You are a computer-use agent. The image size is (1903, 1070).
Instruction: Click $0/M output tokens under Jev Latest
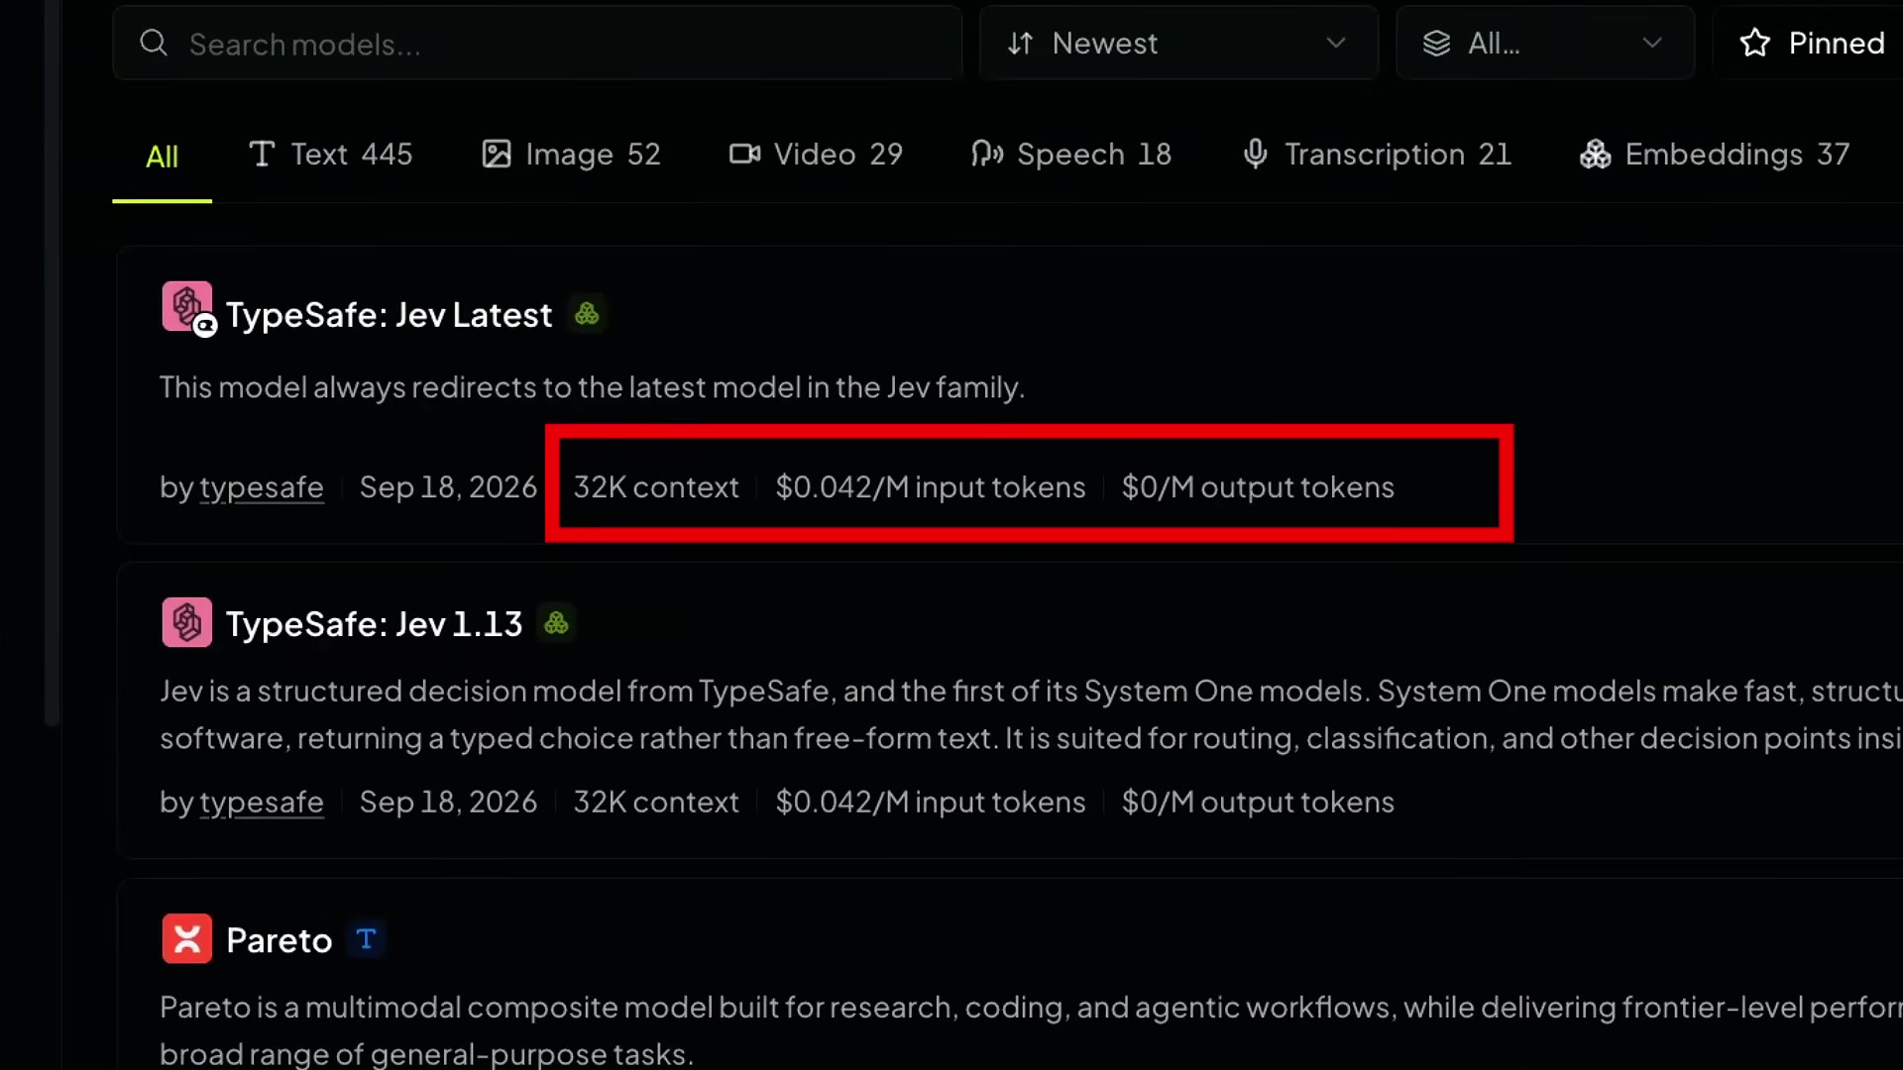1258,487
